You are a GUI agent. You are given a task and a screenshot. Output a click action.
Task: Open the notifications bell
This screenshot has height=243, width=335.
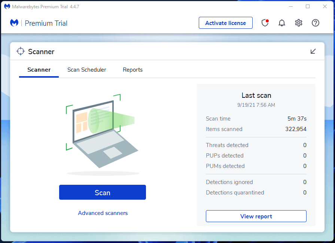click(x=282, y=23)
